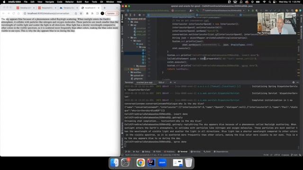Click the Expand All icon in the Project panel
The height and width of the screenshot is (170, 303).
click(x=131, y=15)
